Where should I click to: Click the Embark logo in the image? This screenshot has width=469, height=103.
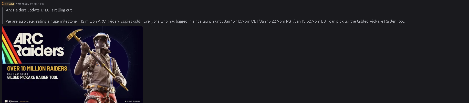coord(129,101)
